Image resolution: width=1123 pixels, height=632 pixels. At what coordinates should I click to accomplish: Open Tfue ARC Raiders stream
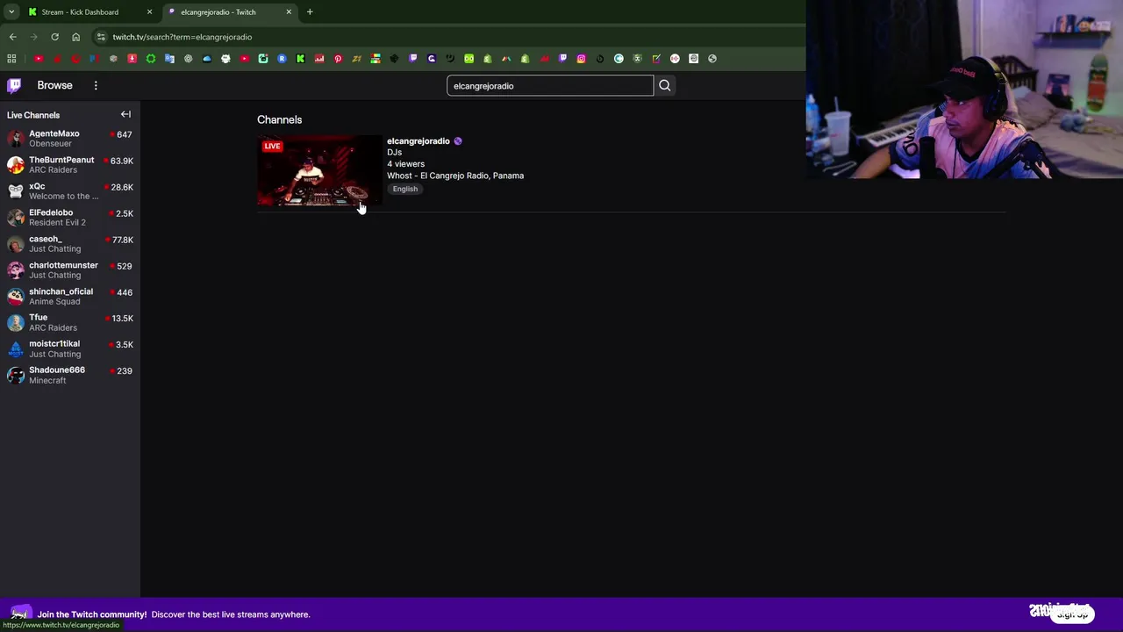coord(70,322)
